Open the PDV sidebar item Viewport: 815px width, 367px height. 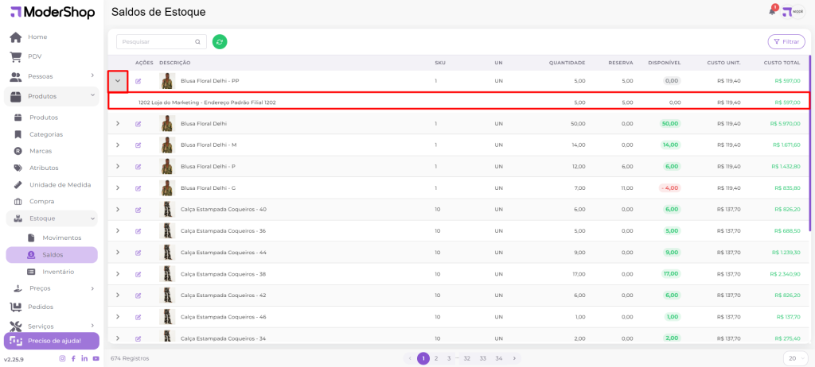tap(34, 56)
